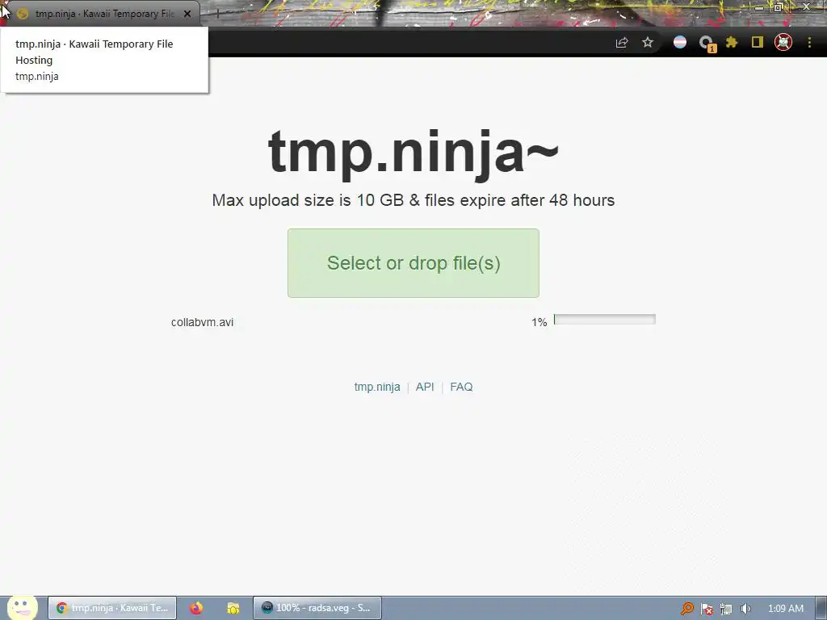Open the file explorer taskbar icon
Image resolution: width=827 pixels, height=620 pixels.
[233, 608]
